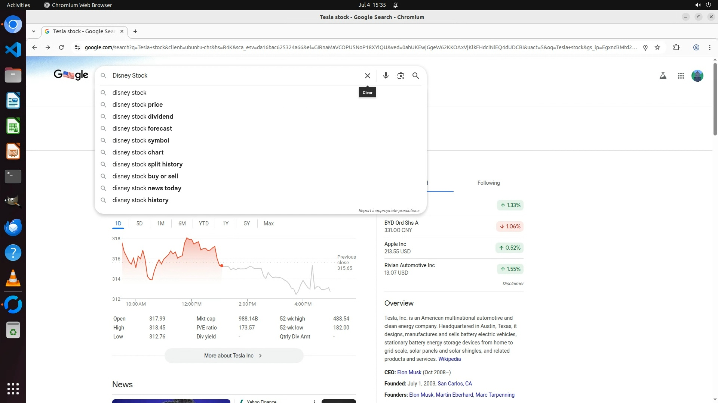Click the voice search microphone icon
The width and height of the screenshot is (718, 403).
click(386, 76)
